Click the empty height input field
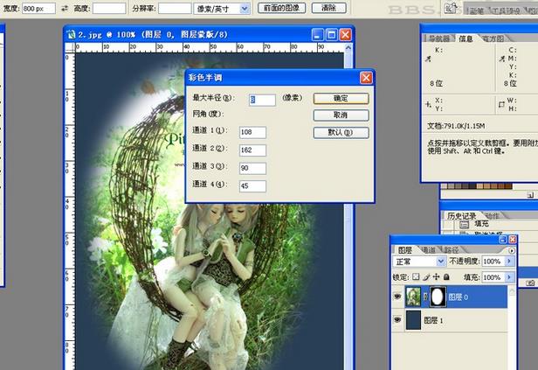538x370 pixels. coord(109,9)
